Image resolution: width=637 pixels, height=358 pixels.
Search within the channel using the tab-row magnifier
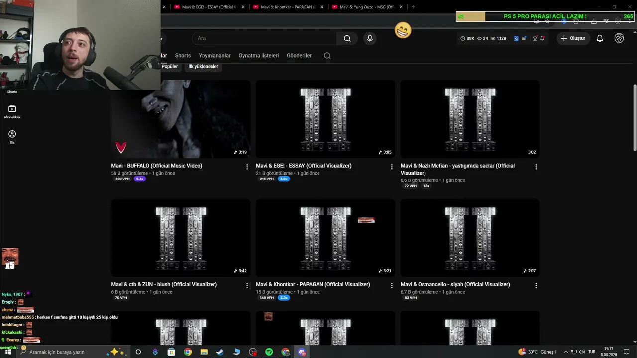click(x=327, y=56)
